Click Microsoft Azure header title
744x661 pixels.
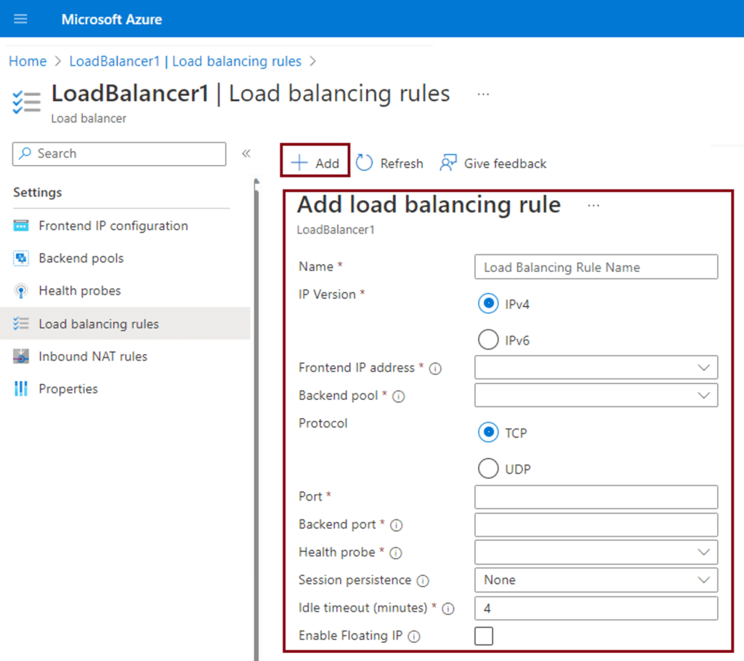[112, 19]
